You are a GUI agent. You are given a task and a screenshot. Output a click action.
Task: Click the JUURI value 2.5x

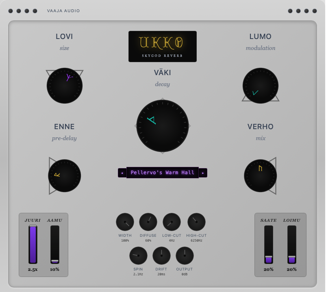point(33,269)
